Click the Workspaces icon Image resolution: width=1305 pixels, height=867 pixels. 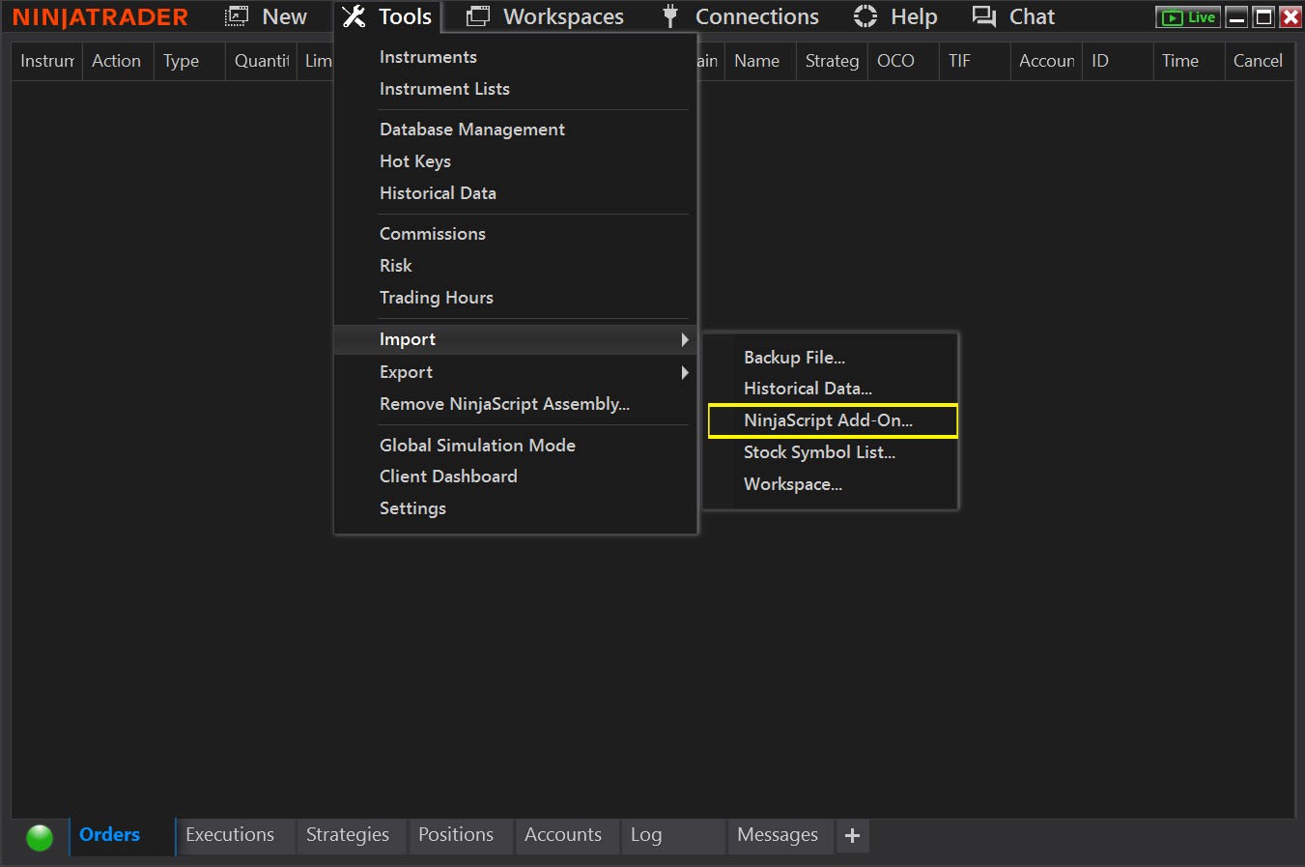pyautogui.click(x=478, y=16)
